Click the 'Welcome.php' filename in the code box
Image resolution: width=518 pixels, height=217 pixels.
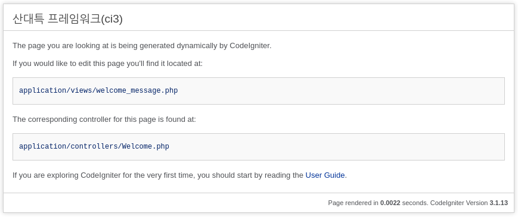tap(145, 146)
